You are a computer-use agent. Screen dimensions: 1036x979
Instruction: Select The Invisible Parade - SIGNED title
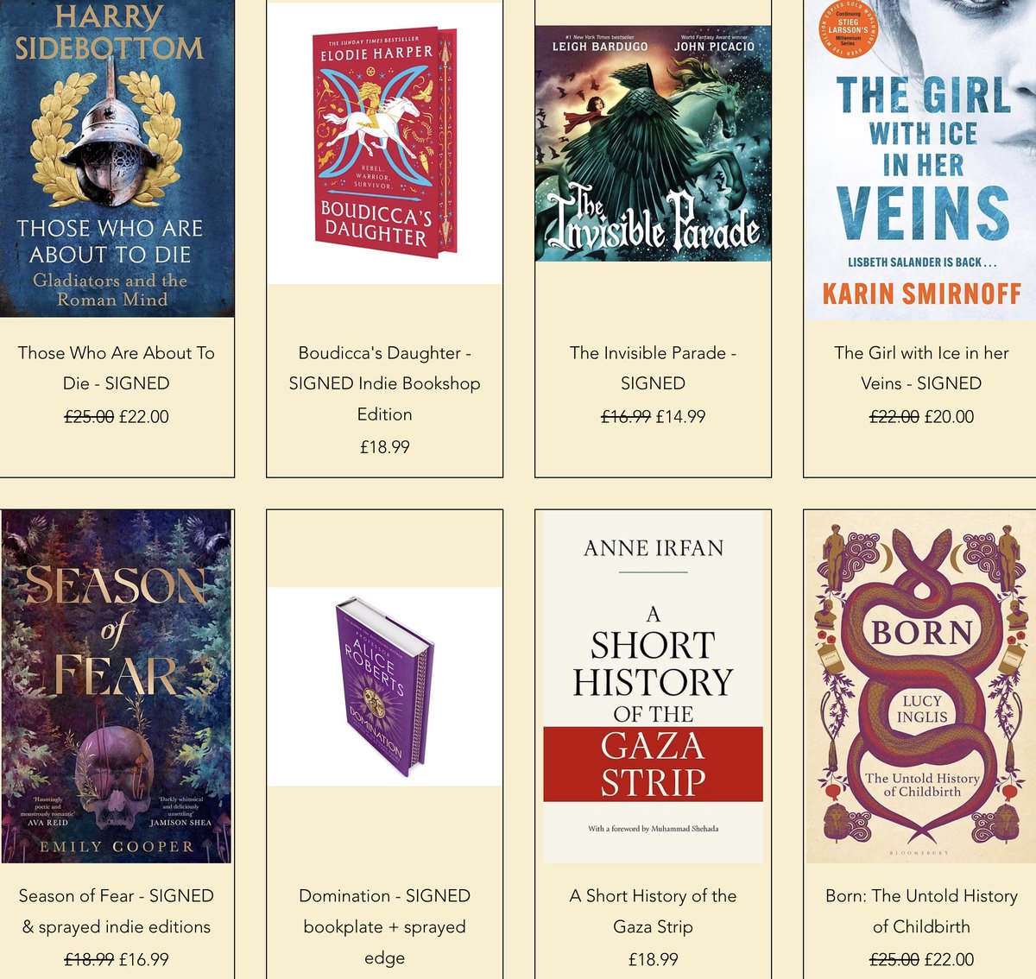(654, 368)
